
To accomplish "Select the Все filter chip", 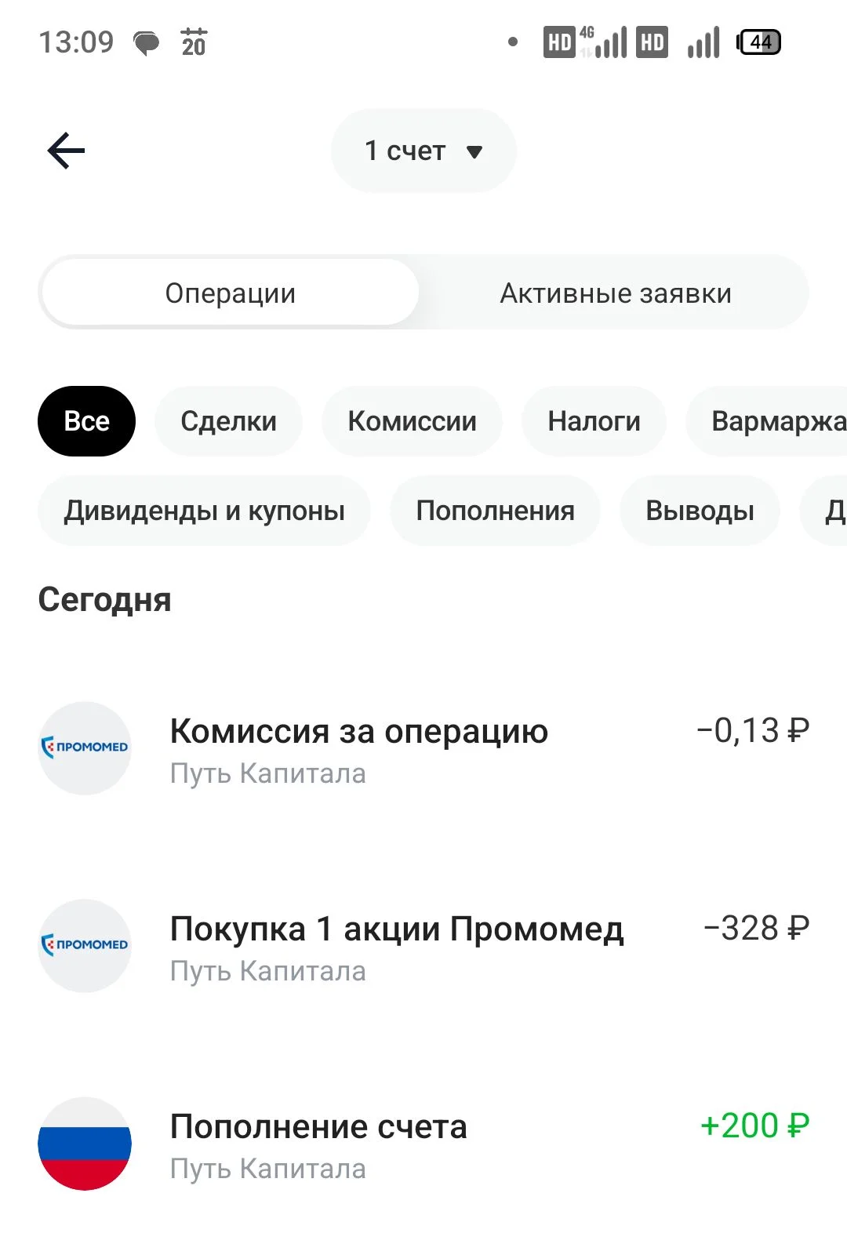I will [86, 421].
